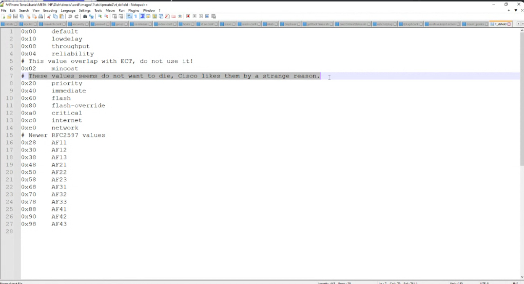
Task: Open Find with the binoculars icon
Action: 85,17
